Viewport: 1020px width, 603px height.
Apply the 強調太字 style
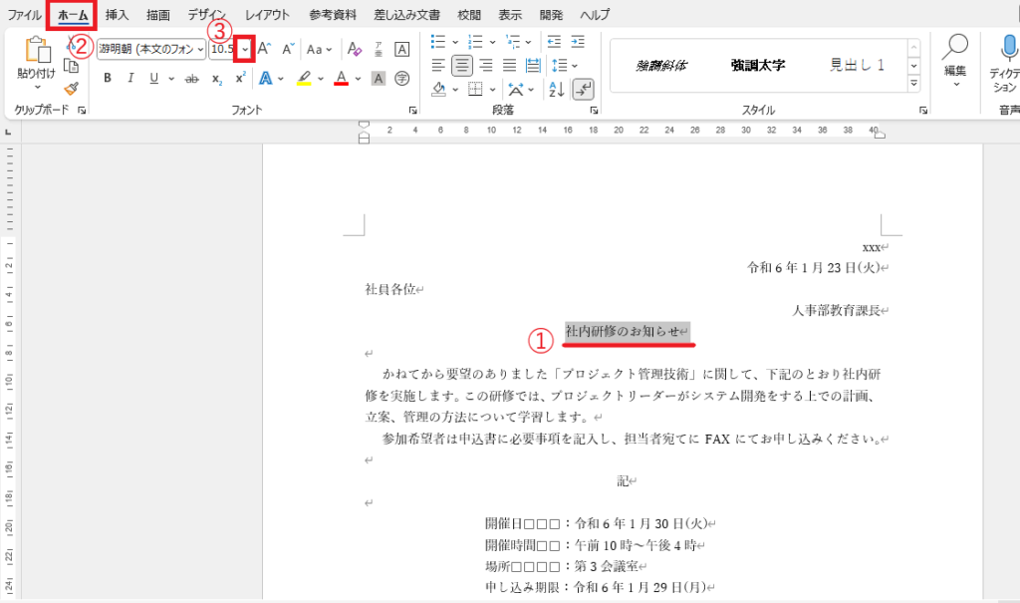[758, 65]
